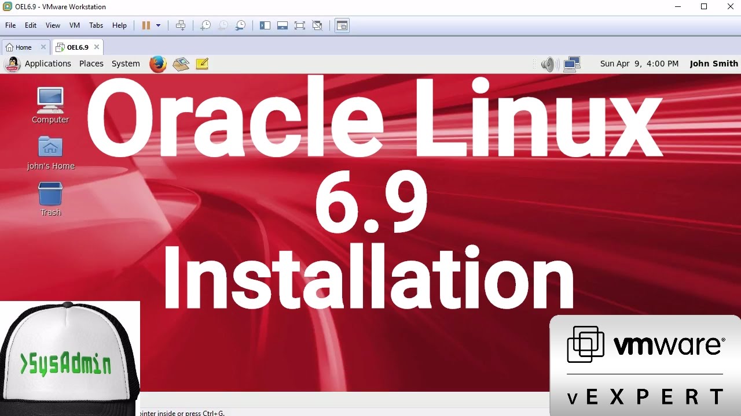This screenshot has width=741, height=416.
Task: Open the clock showing Sun Apr 9, 4:00 PM
Action: [x=639, y=64]
